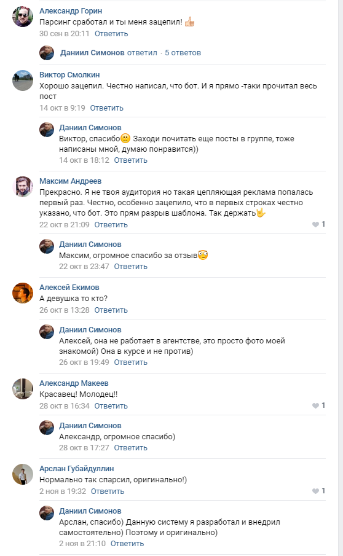This screenshot has height=556, width=343.
Task: Open the 28 окт в 16:34 timestamp link
Action: coord(64,406)
